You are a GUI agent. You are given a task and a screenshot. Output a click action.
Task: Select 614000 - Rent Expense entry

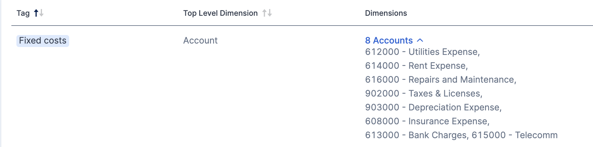tap(416, 66)
